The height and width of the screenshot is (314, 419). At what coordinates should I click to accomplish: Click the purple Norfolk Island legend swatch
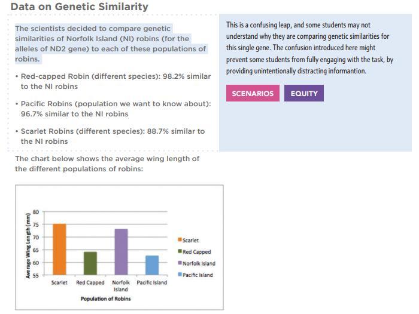[x=180, y=263]
